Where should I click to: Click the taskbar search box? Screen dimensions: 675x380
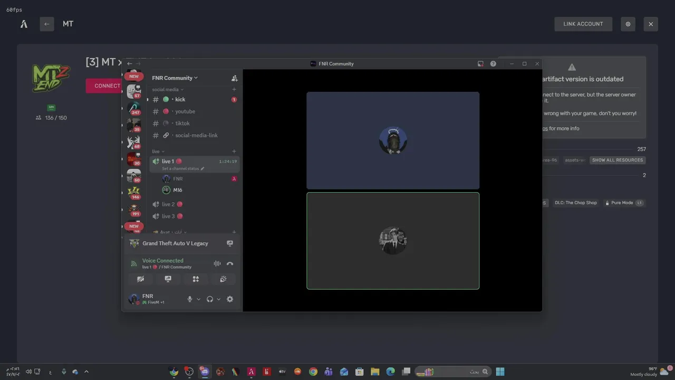[452, 372]
